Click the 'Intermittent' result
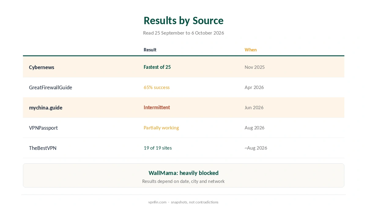 point(157,107)
